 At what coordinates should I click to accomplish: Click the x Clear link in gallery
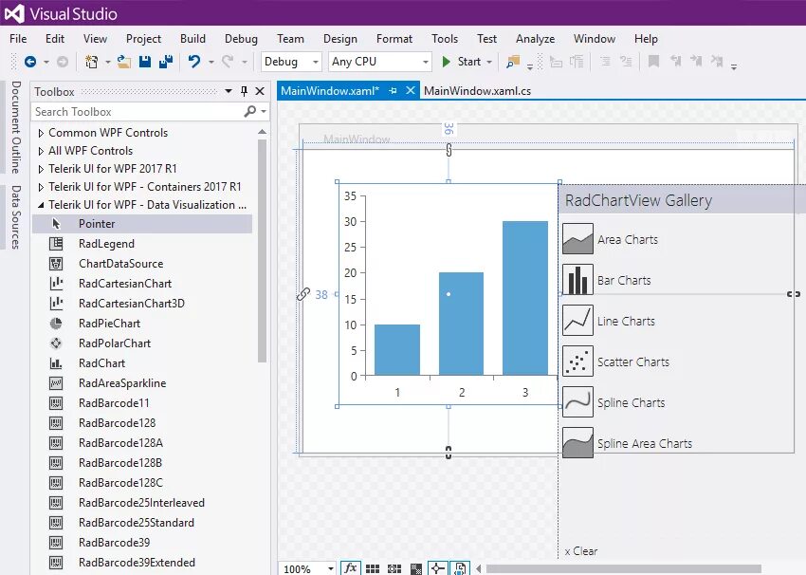coord(581,551)
